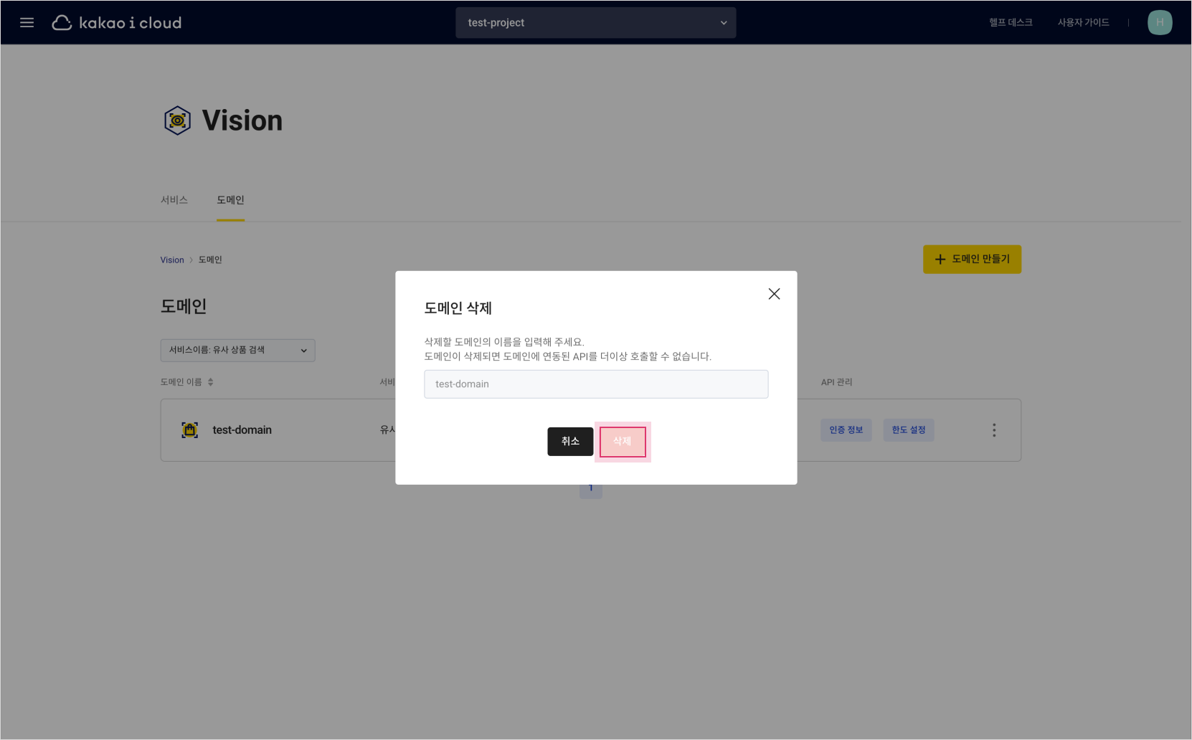Sort by 도메인 이름 column arrows
The height and width of the screenshot is (740, 1192).
pyautogui.click(x=210, y=382)
